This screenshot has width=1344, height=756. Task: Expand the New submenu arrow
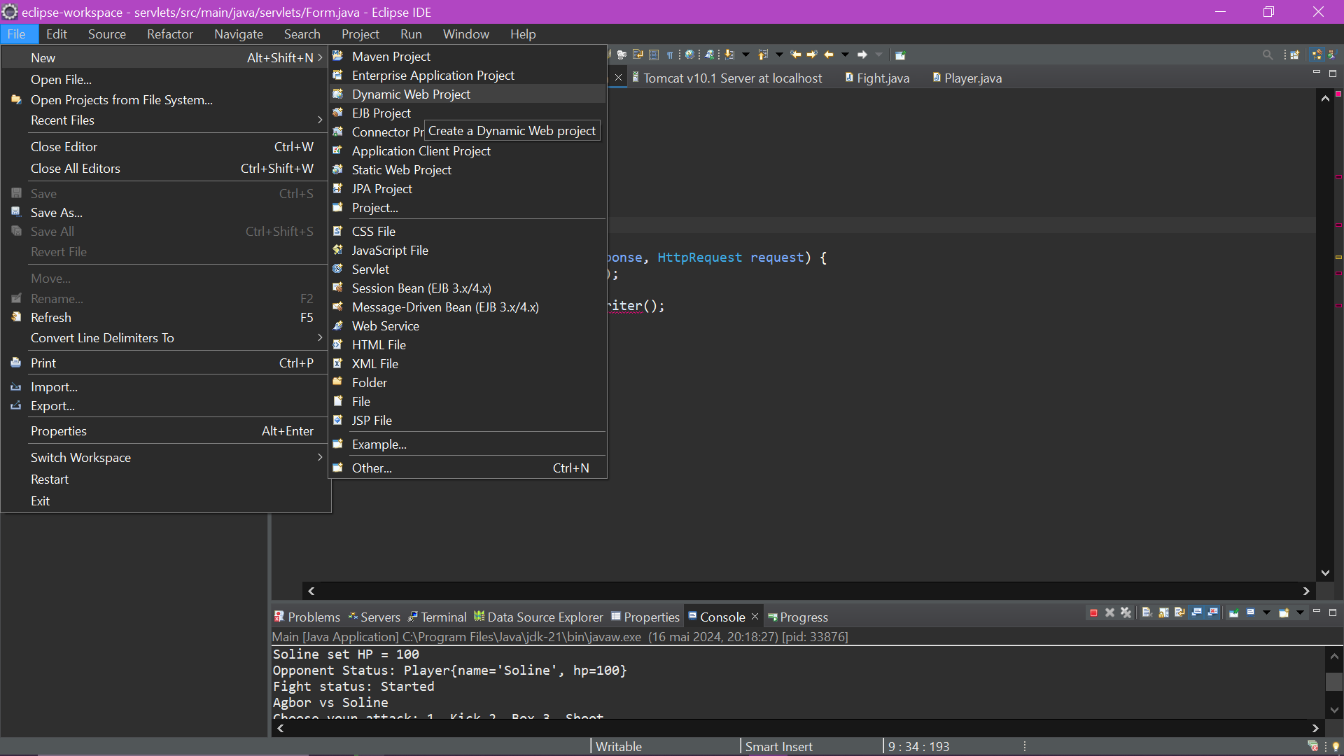(320, 57)
